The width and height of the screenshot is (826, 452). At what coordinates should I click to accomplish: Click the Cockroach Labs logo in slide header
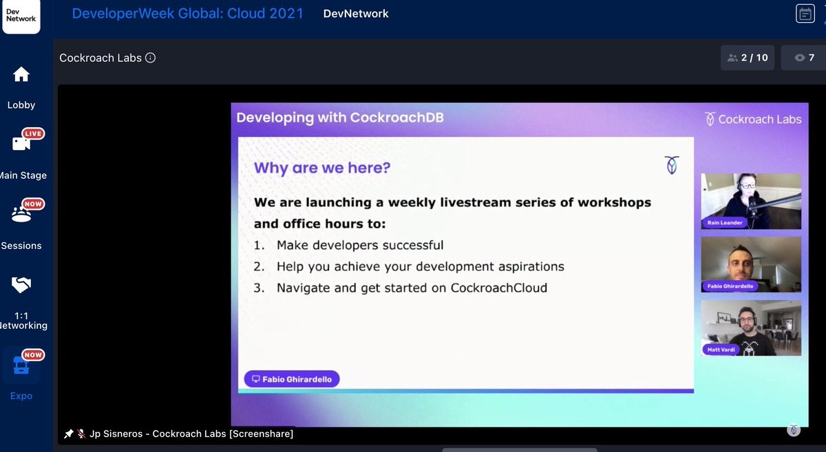coord(753,119)
